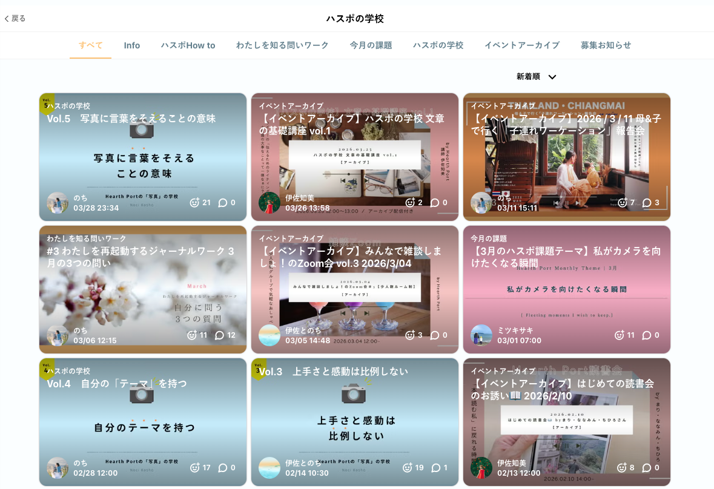Select the 今月の課題 tab
The image size is (714, 489).
(x=371, y=45)
